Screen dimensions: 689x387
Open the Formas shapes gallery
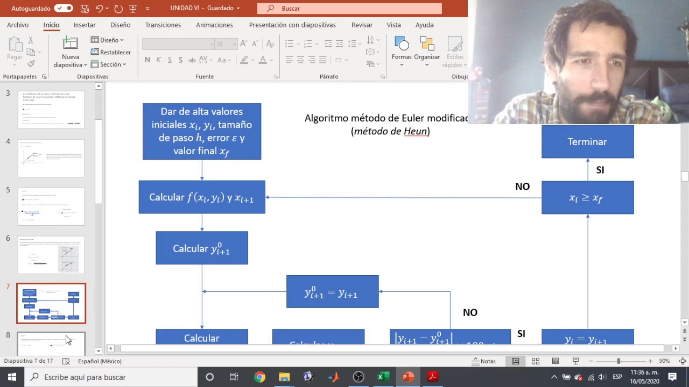pyautogui.click(x=402, y=52)
